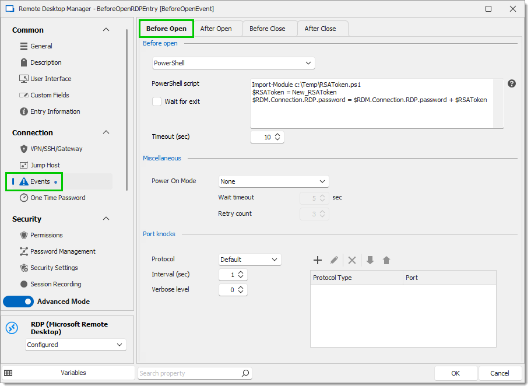This screenshot has width=531, height=389.
Task: Click the Jump Host icon
Action: tap(24, 165)
